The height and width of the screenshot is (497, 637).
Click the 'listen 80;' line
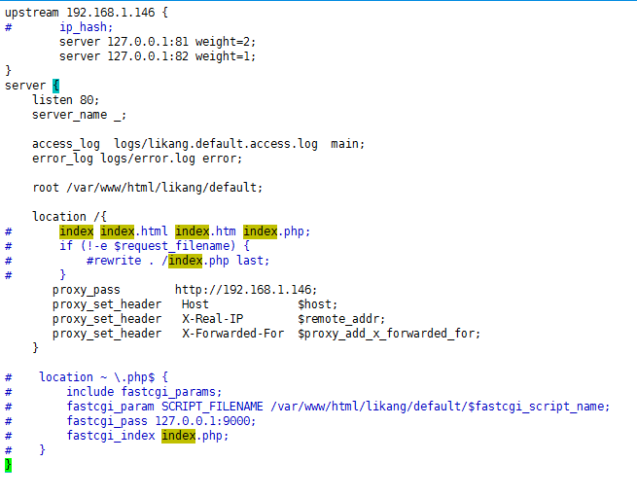tap(66, 100)
